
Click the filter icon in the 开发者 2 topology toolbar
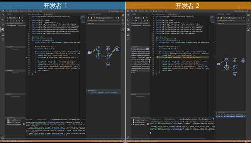tap(242, 18)
